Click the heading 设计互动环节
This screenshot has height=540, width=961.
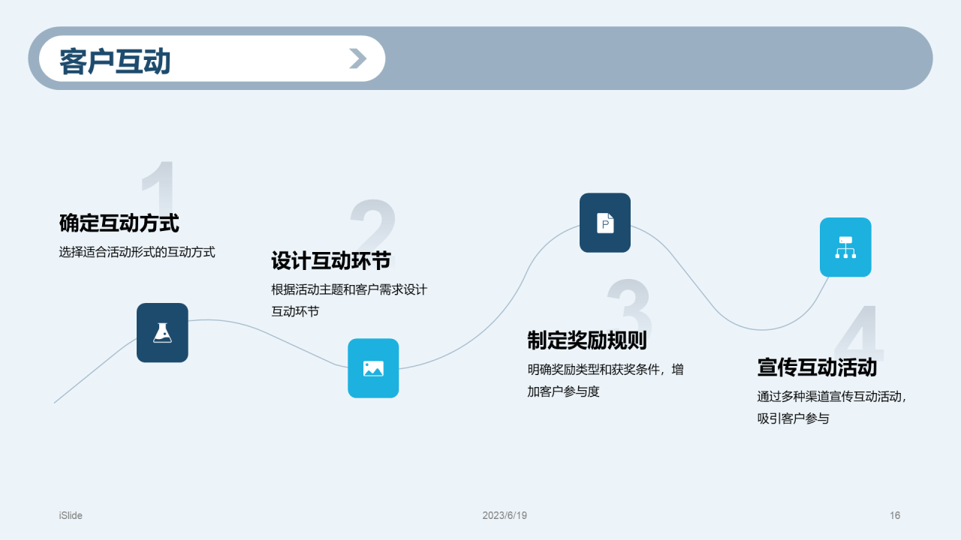pyautogui.click(x=331, y=261)
